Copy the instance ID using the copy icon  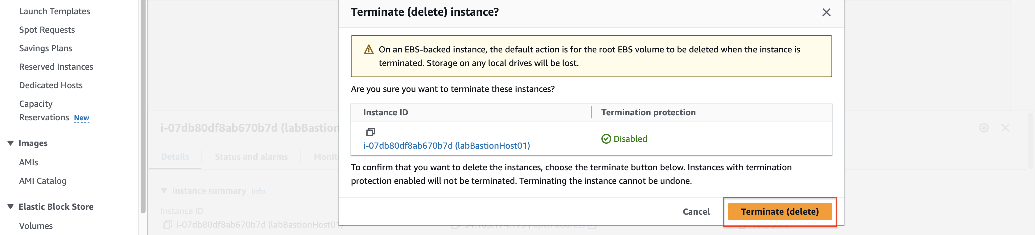370,132
